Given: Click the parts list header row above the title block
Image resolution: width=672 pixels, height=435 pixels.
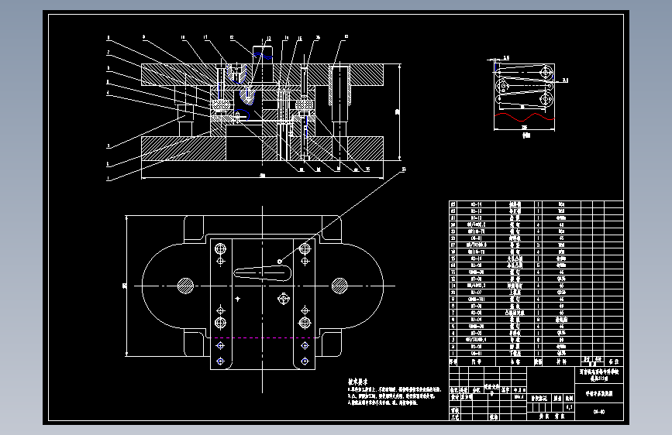Looking at the screenshot, I should click(536, 361).
